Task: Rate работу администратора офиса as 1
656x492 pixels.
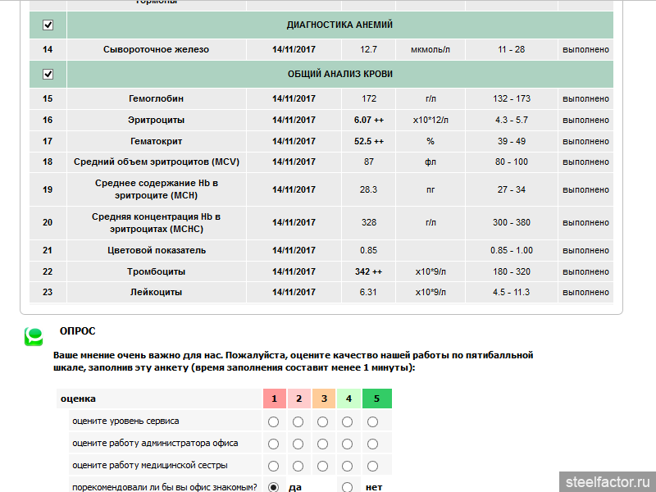Action: [273, 444]
